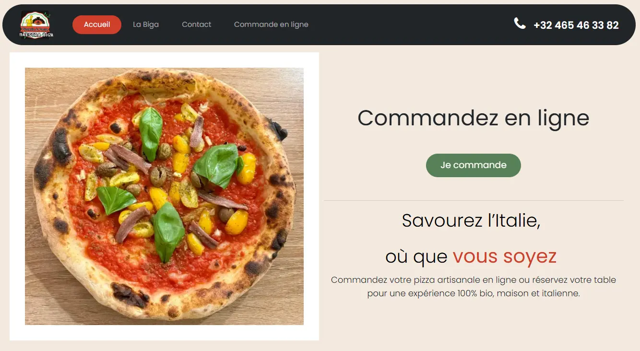Click the line starting 'pour une expérience'
640x351 pixels.
(x=474, y=293)
